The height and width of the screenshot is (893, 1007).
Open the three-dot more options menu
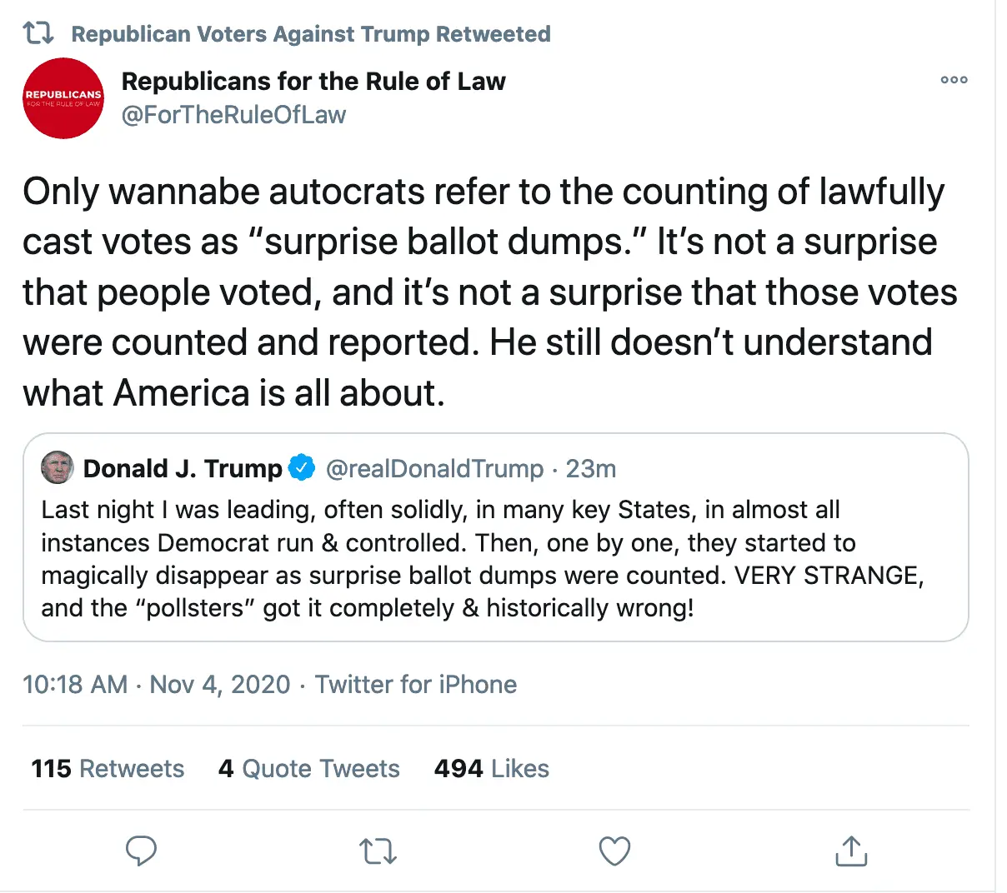(954, 80)
